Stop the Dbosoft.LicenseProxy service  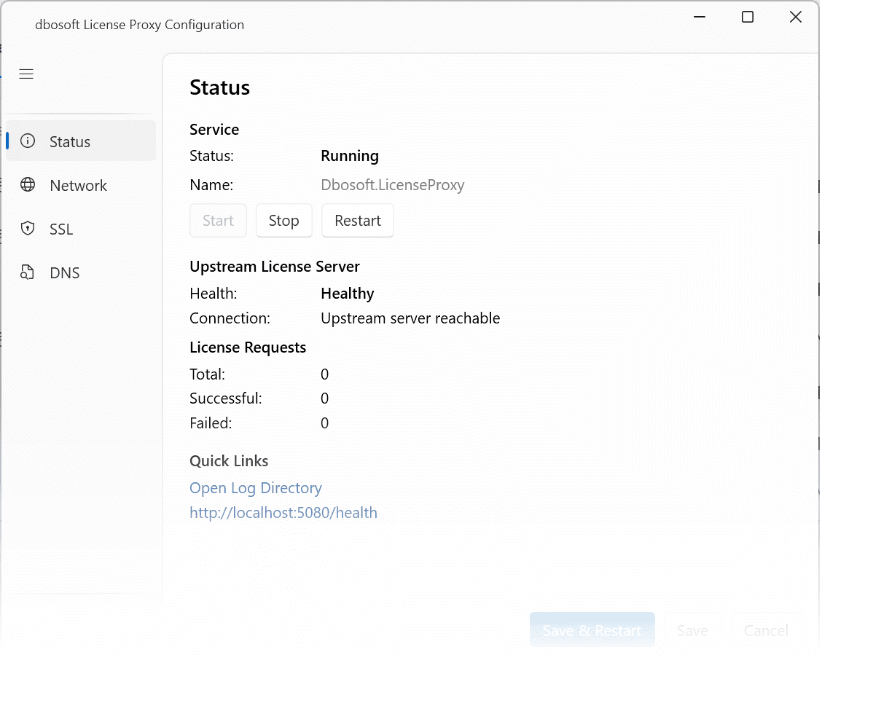pos(283,220)
